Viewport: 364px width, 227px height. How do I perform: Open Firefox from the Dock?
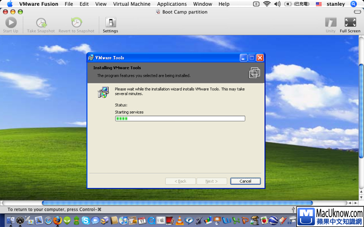pos(57,221)
